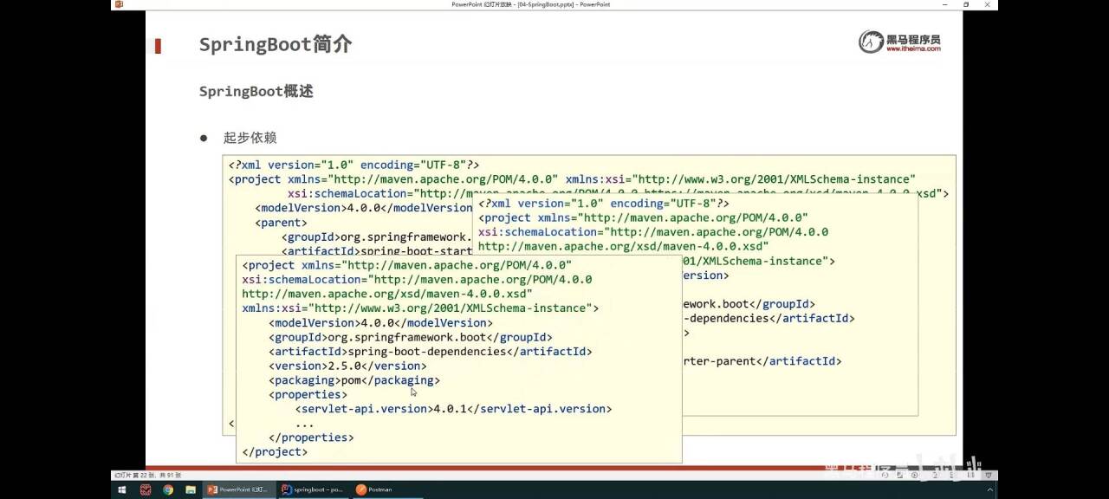
Task: Launch Google Chrome from the taskbar
Action: [168, 489]
